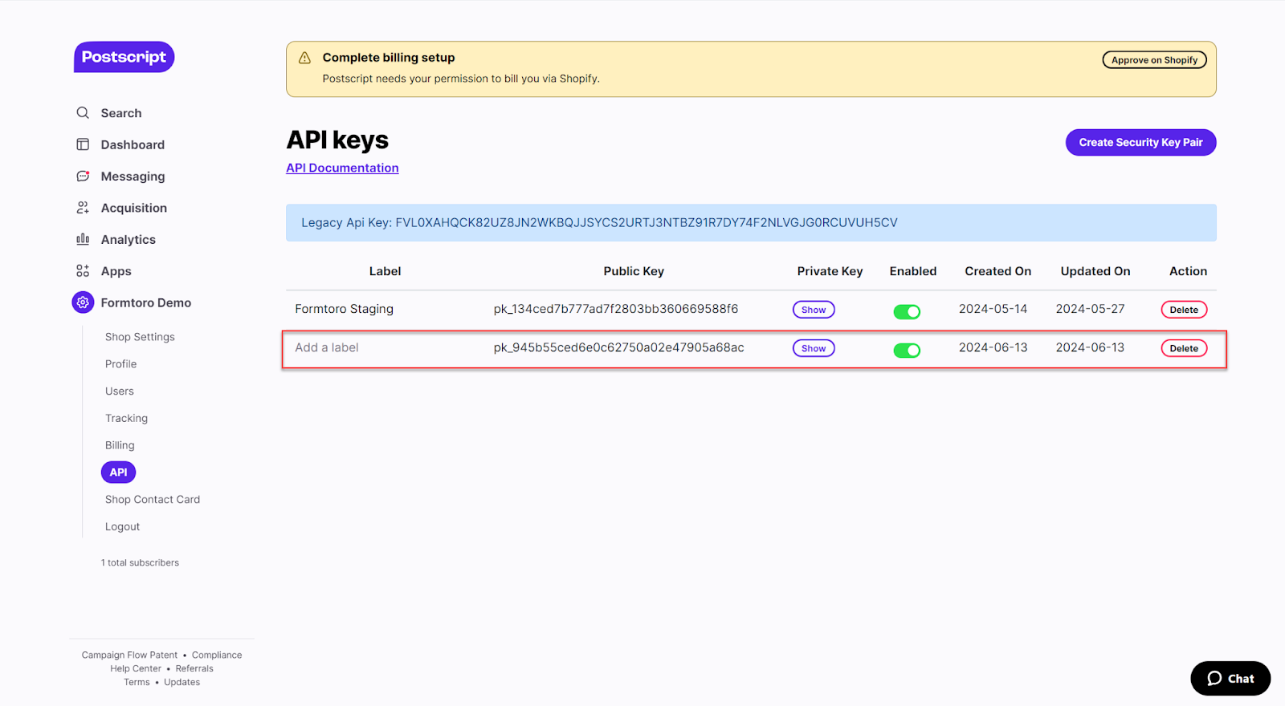Click the Public Key column header
This screenshot has height=706, width=1285.
point(634,271)
